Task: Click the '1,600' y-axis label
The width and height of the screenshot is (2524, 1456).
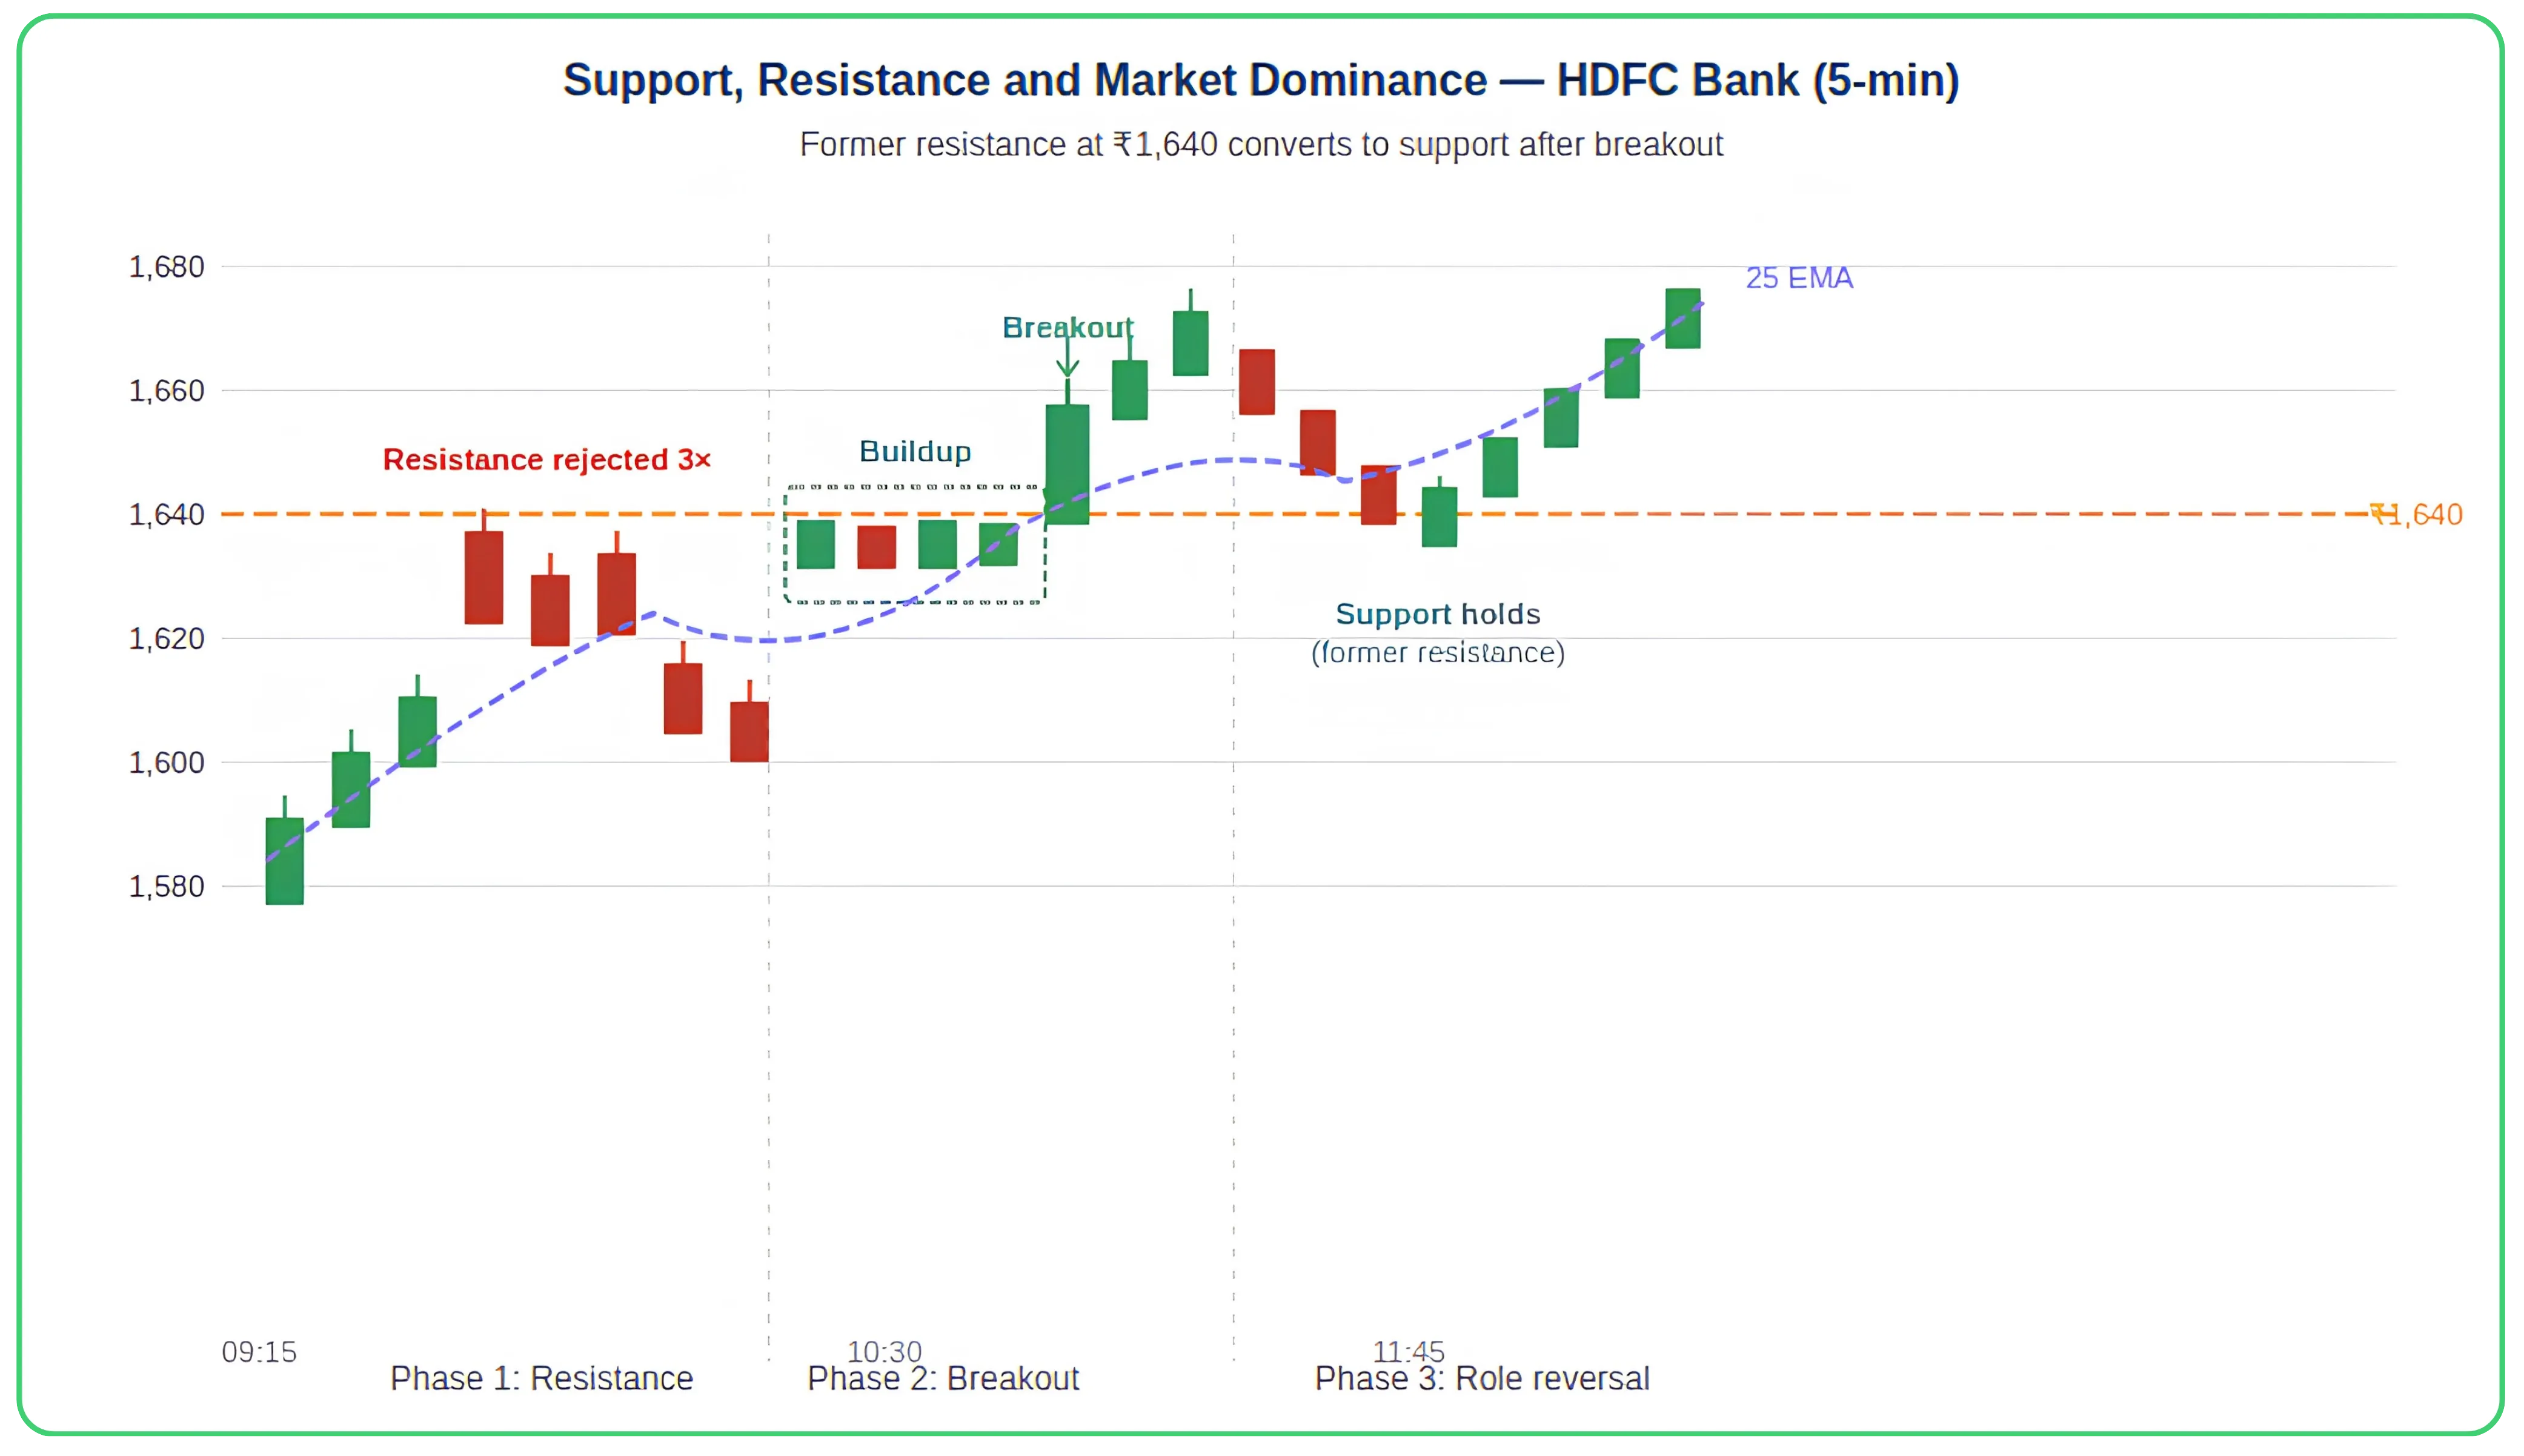Action: (x=166, y=763)
